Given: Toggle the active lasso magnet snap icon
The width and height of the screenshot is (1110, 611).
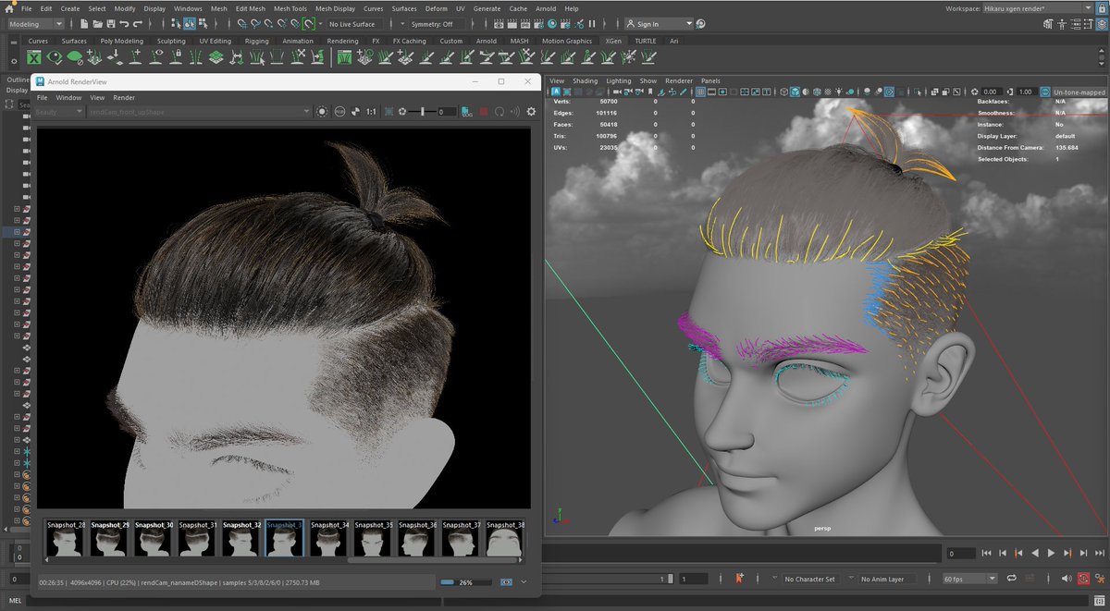Looking at the screenshot, I should pyautogui.click(x=308, y=23).
